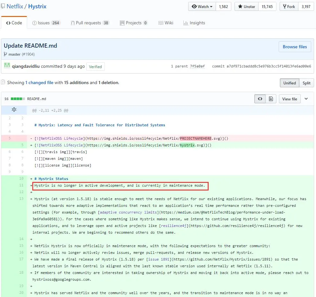
Task: Select the Unified diff view
Action: [289, 83]
